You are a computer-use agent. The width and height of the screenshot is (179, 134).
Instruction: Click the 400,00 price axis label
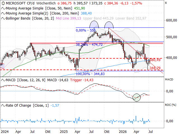(171, 58)
